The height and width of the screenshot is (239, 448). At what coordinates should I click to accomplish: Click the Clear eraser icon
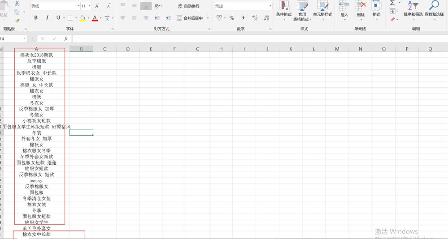point(393,19)
